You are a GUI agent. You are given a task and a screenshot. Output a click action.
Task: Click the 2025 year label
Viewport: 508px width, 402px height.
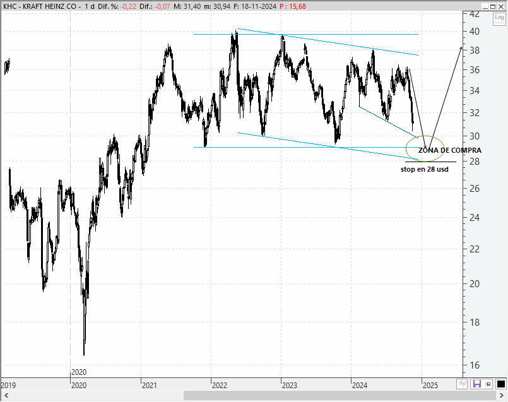(430, 385)
